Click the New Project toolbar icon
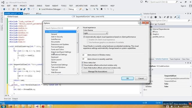Screen dimensions: 192x108 pos(13,9)
